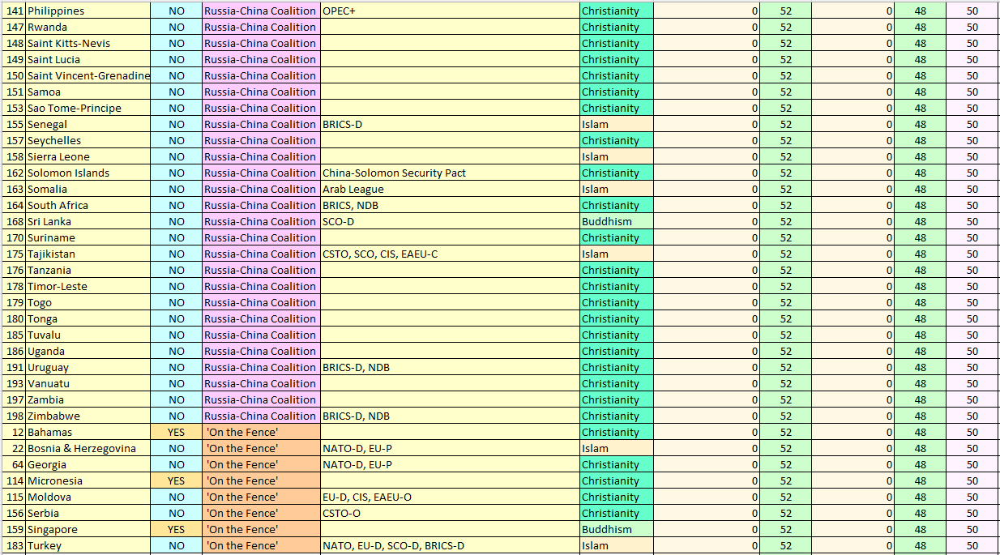Select the Micronesia country cell
Screen dimensions: 1000x555
(88, 481)
